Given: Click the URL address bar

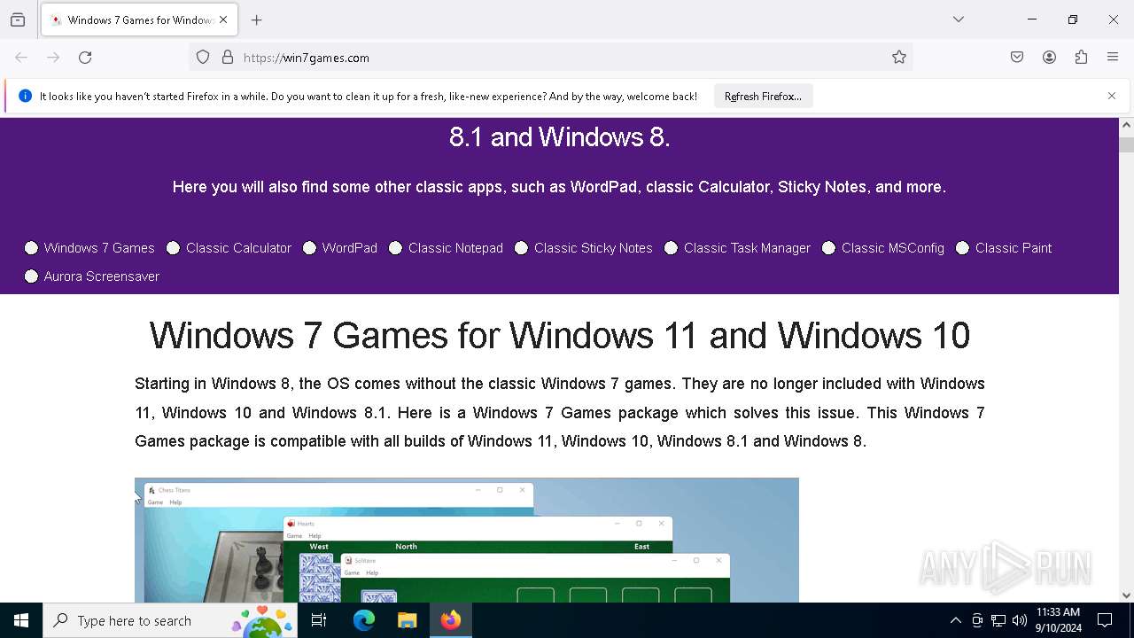Looking at the screenshot, I should (551, 58).
